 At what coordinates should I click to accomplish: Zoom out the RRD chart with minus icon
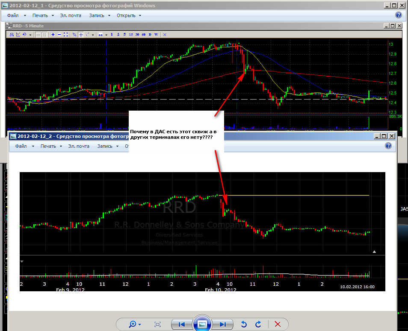[59, 35]
